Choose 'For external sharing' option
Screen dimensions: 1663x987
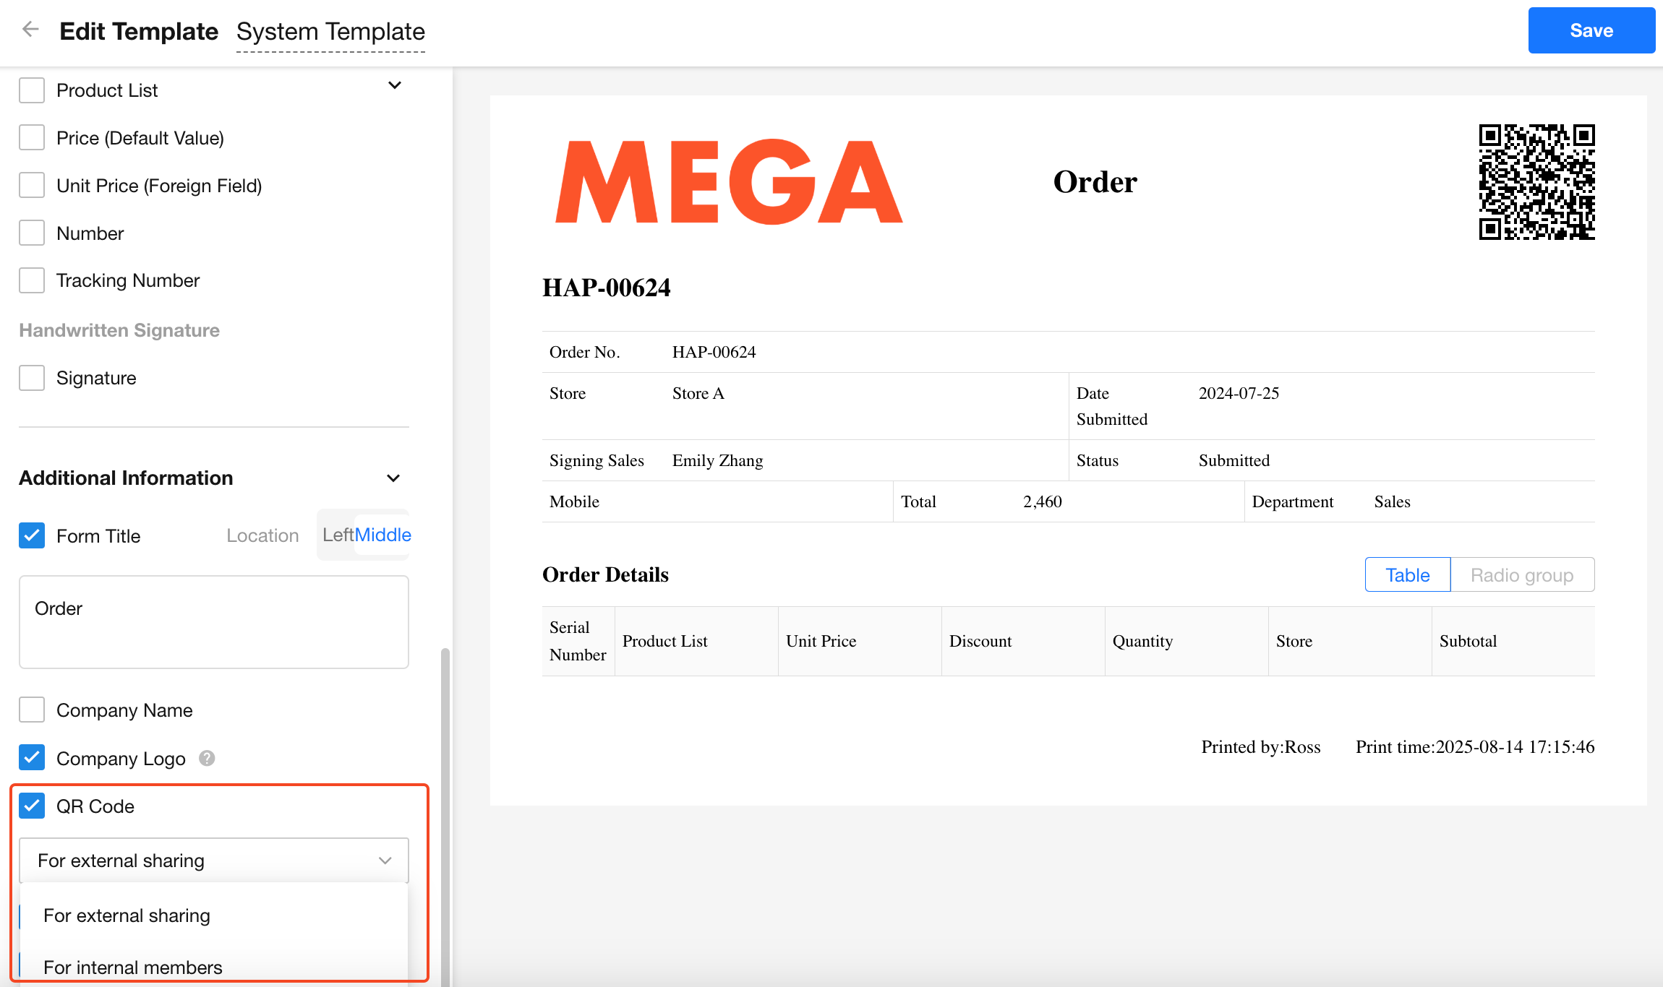(127, 915)
